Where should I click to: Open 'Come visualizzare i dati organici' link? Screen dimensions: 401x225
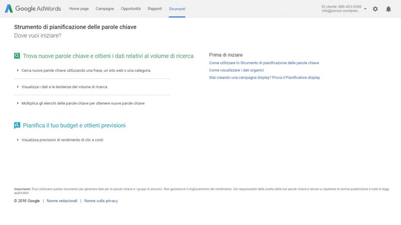pos(236,70)
